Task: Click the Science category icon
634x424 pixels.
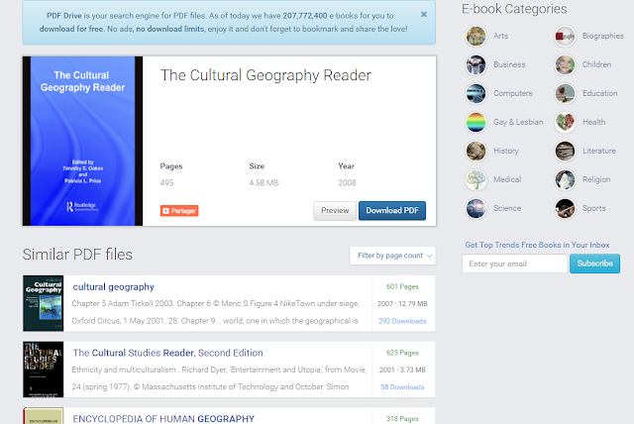Action: (x=475, y=208)
